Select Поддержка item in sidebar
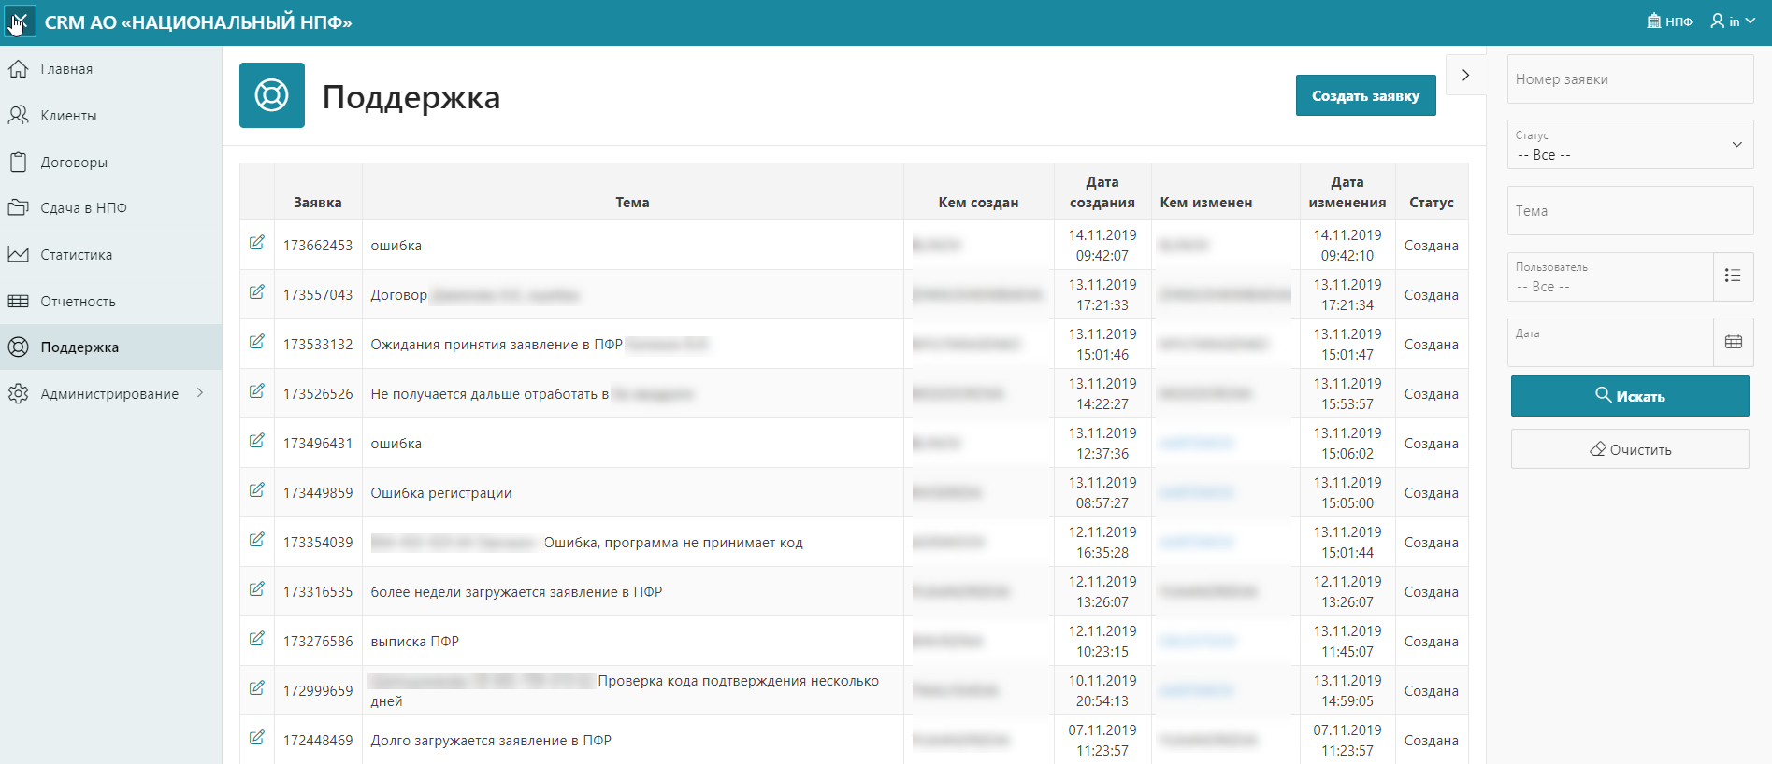 (x=110, y=347)
